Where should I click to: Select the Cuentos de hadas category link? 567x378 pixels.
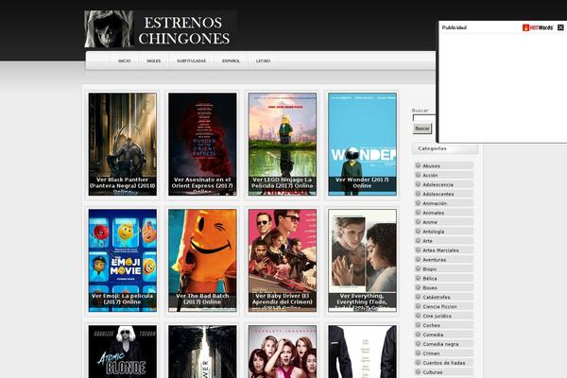(x=444, y=363)
